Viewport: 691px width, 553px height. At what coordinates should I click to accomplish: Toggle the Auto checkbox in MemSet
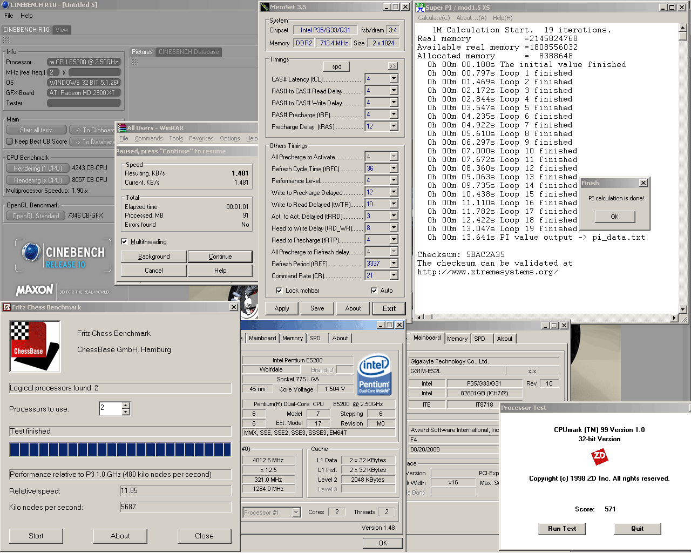(x=374, y=291)
